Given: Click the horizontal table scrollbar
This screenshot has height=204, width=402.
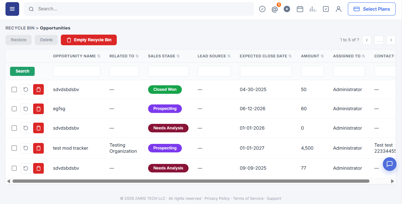Looking at the screenshot, I should tap(191, 181).
